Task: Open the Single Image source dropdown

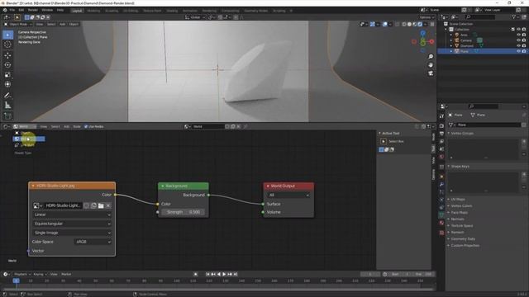Action: tap(72, 233)
